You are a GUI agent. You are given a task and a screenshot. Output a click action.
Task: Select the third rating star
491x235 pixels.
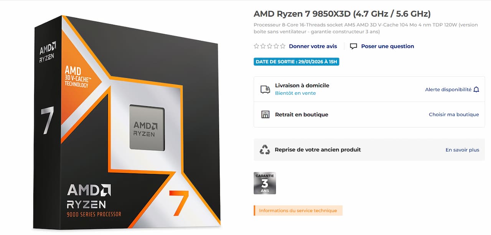[x=270, y=46]
